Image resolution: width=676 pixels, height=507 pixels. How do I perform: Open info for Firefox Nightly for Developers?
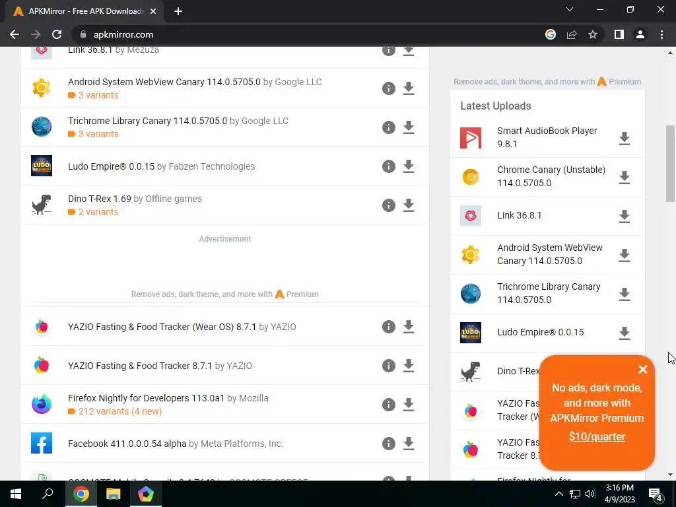click(x=388, y=405)
